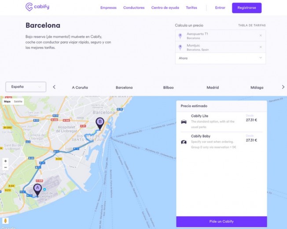The image size is (287, 229).
Task: Select the Málaga city tab
Action: pyautogui.click(x=257, y=87)
